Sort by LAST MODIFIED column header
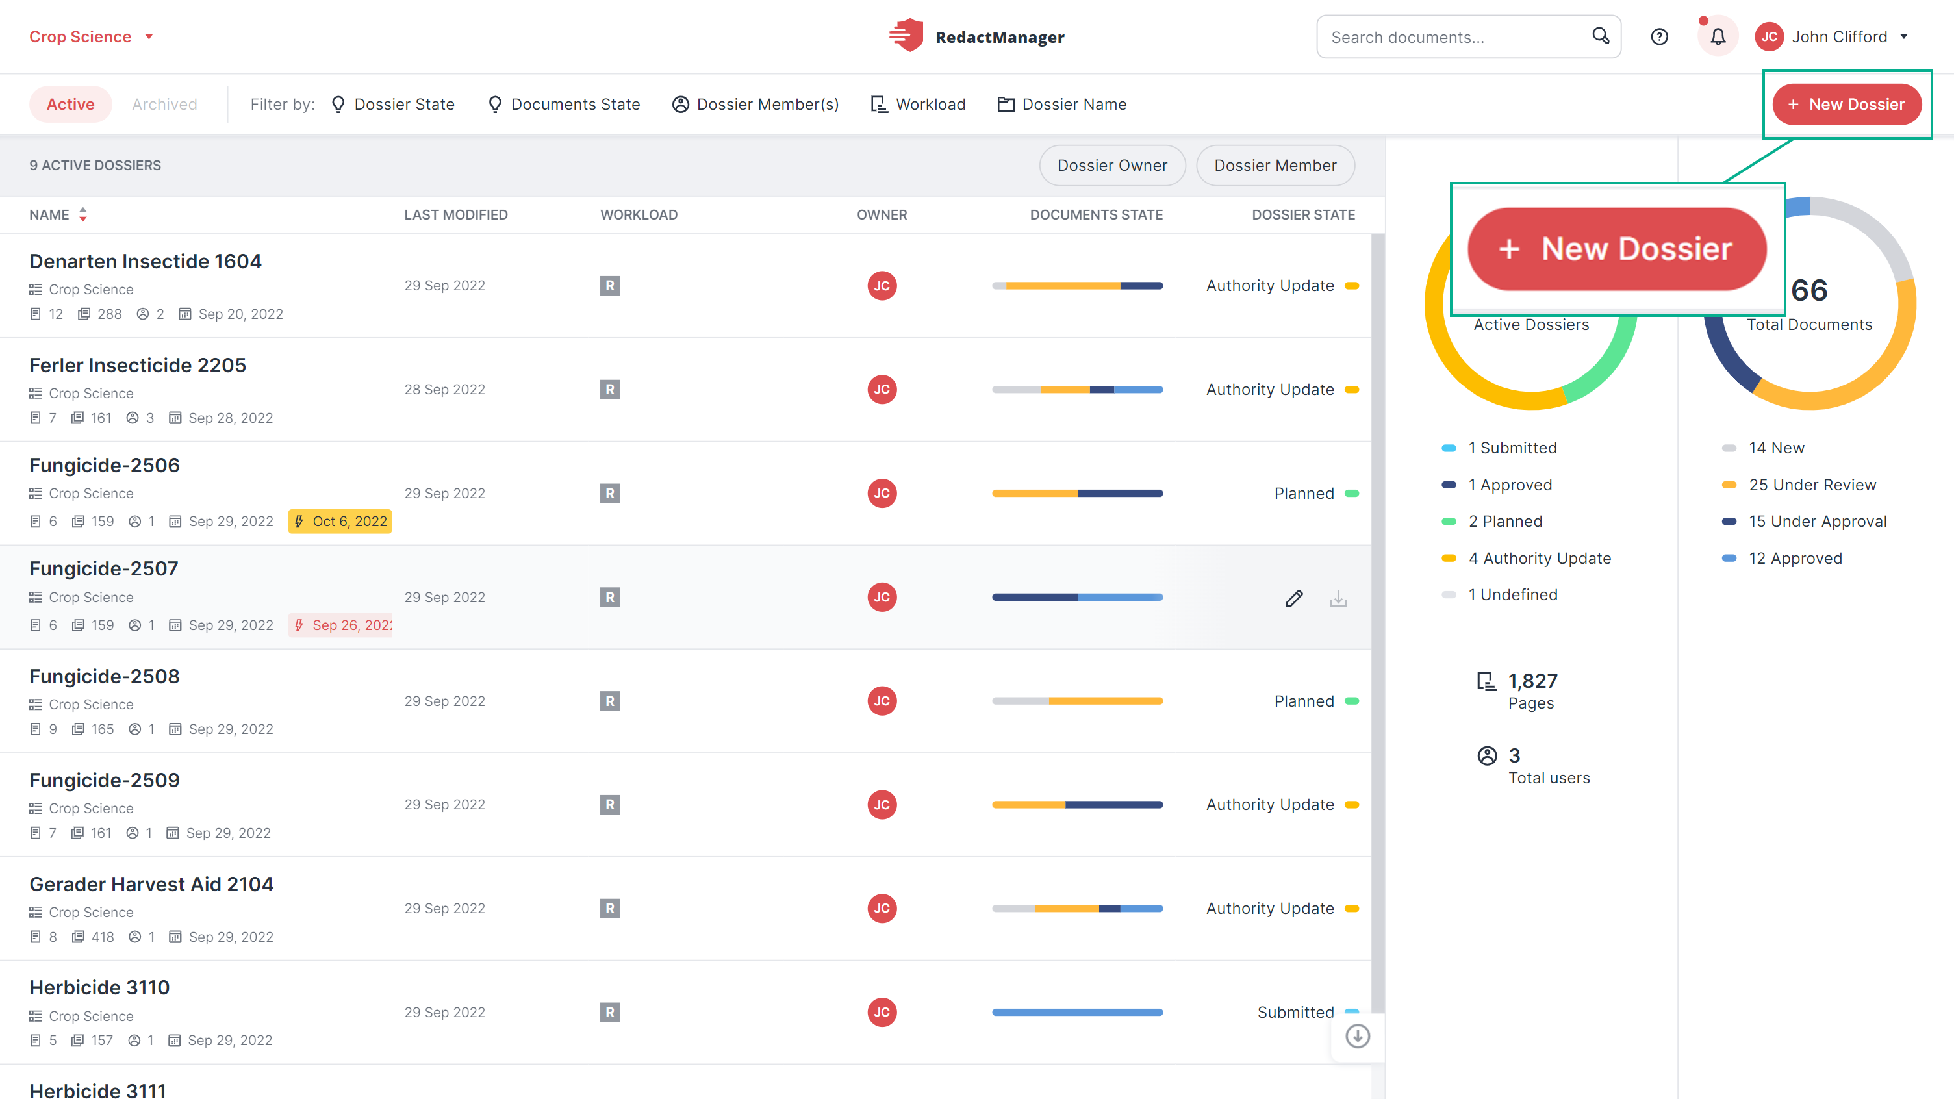Image resolution: width=1954 pixels, height=1099 pixels. (x=456, y=214)
